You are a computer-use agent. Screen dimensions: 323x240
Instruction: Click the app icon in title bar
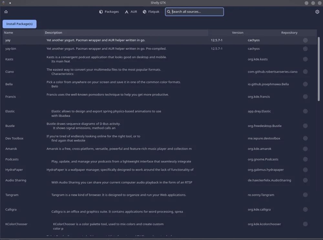(x=4, y=3)
